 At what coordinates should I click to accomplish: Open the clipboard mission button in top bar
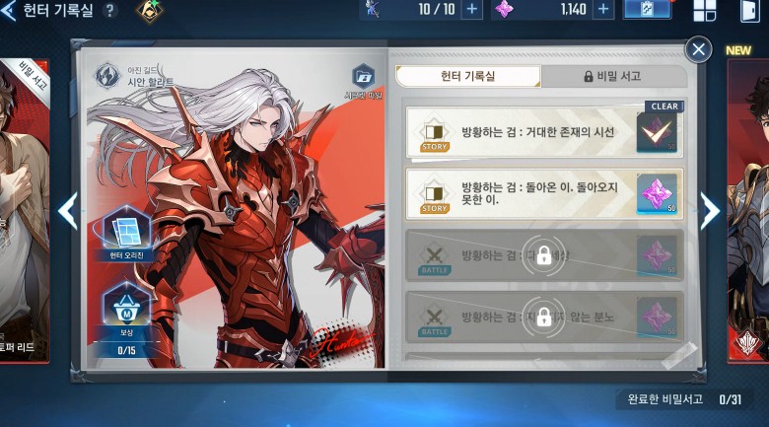(x=647, y=9)
